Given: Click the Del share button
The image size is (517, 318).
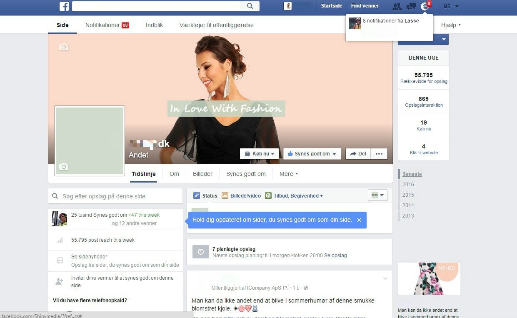Looking at the screenshot, I should [x=358, y=154].
